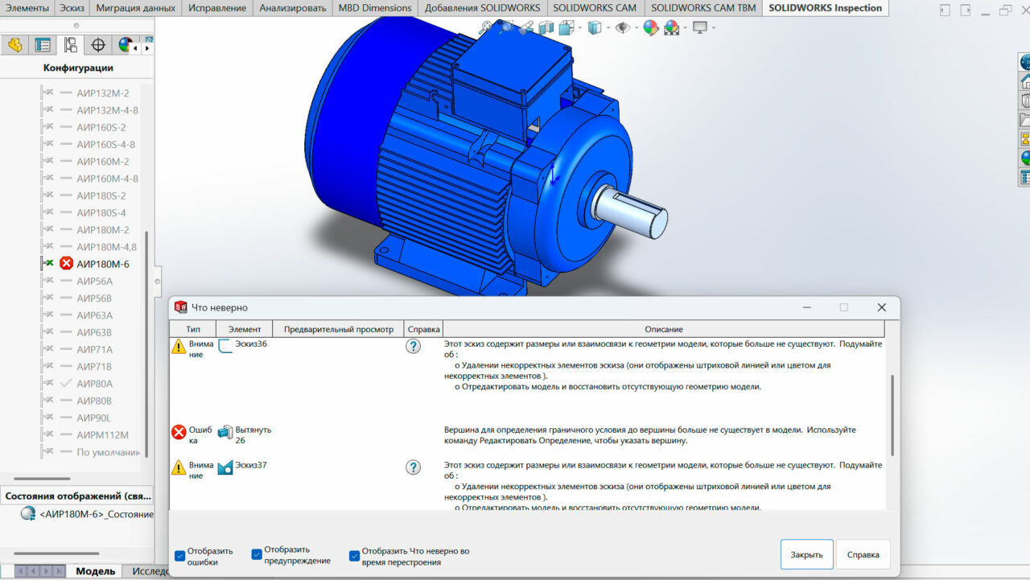The image size is (1030, 580).
Task: Expand the Display Style cube dropdown
Action: (x=606, y=28)
